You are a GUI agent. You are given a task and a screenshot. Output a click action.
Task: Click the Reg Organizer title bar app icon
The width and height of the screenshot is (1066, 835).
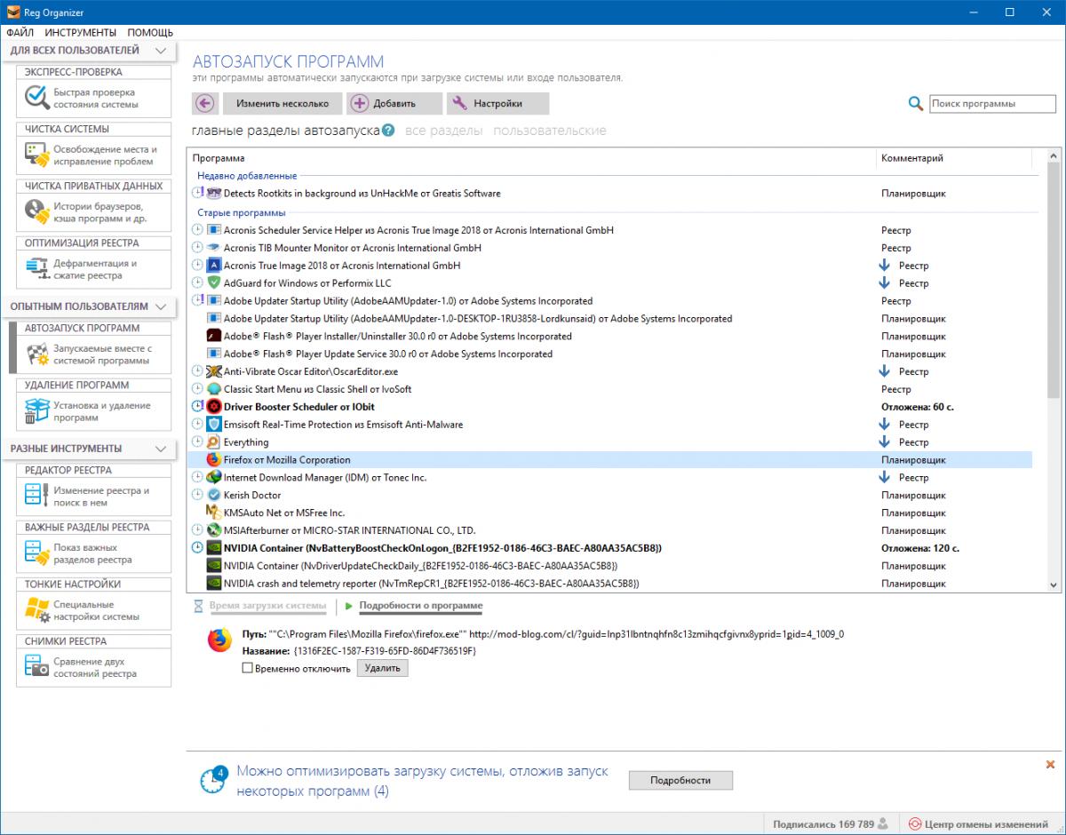(x=12, y=12)
